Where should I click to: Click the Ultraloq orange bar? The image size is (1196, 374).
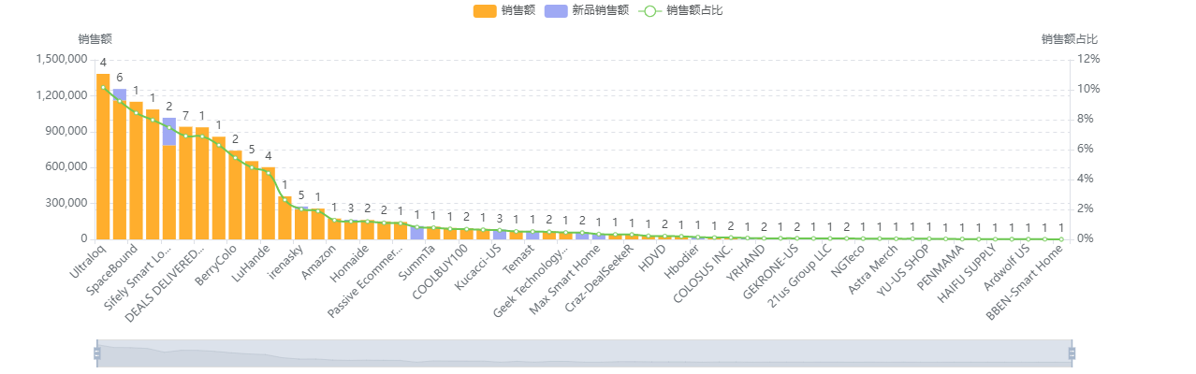click(x=103, y=156)
